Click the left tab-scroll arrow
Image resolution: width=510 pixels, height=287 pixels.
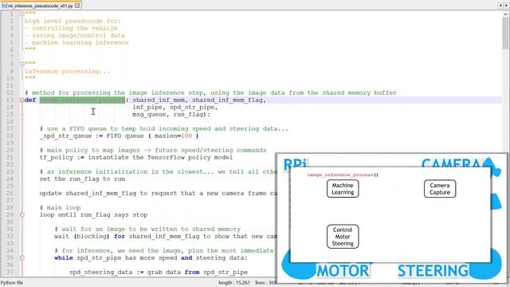pos(500,6)
